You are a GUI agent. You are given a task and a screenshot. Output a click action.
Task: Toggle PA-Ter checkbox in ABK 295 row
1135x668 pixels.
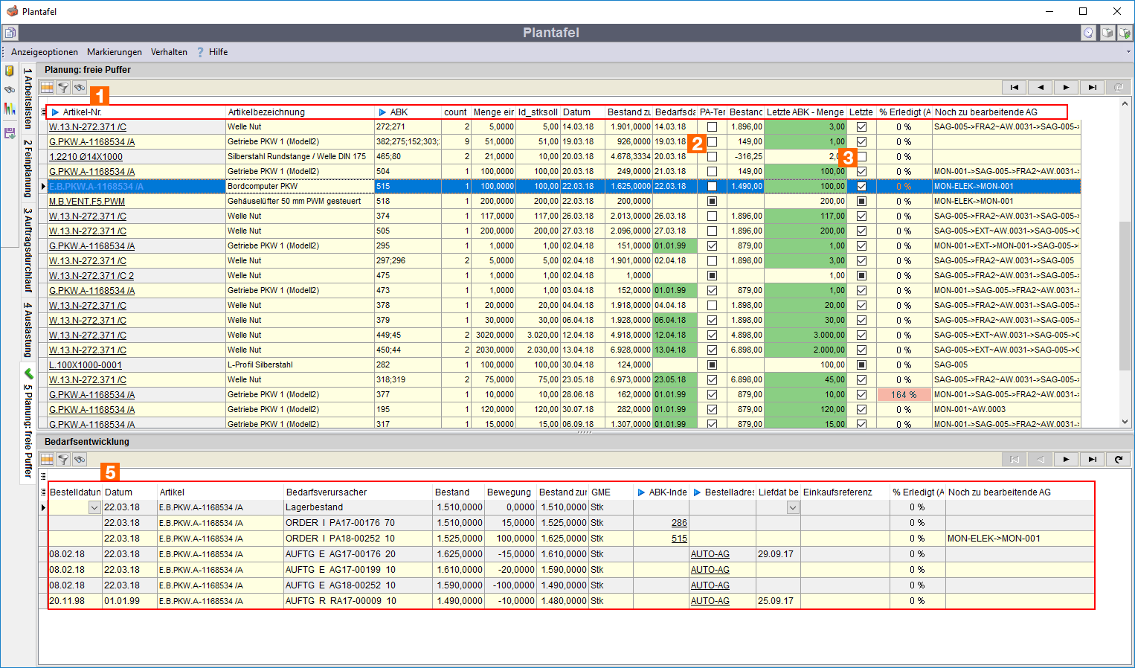[712, 245]
